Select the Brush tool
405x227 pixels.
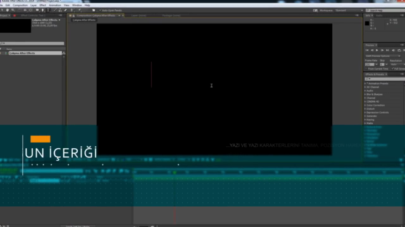pos(55,10)
